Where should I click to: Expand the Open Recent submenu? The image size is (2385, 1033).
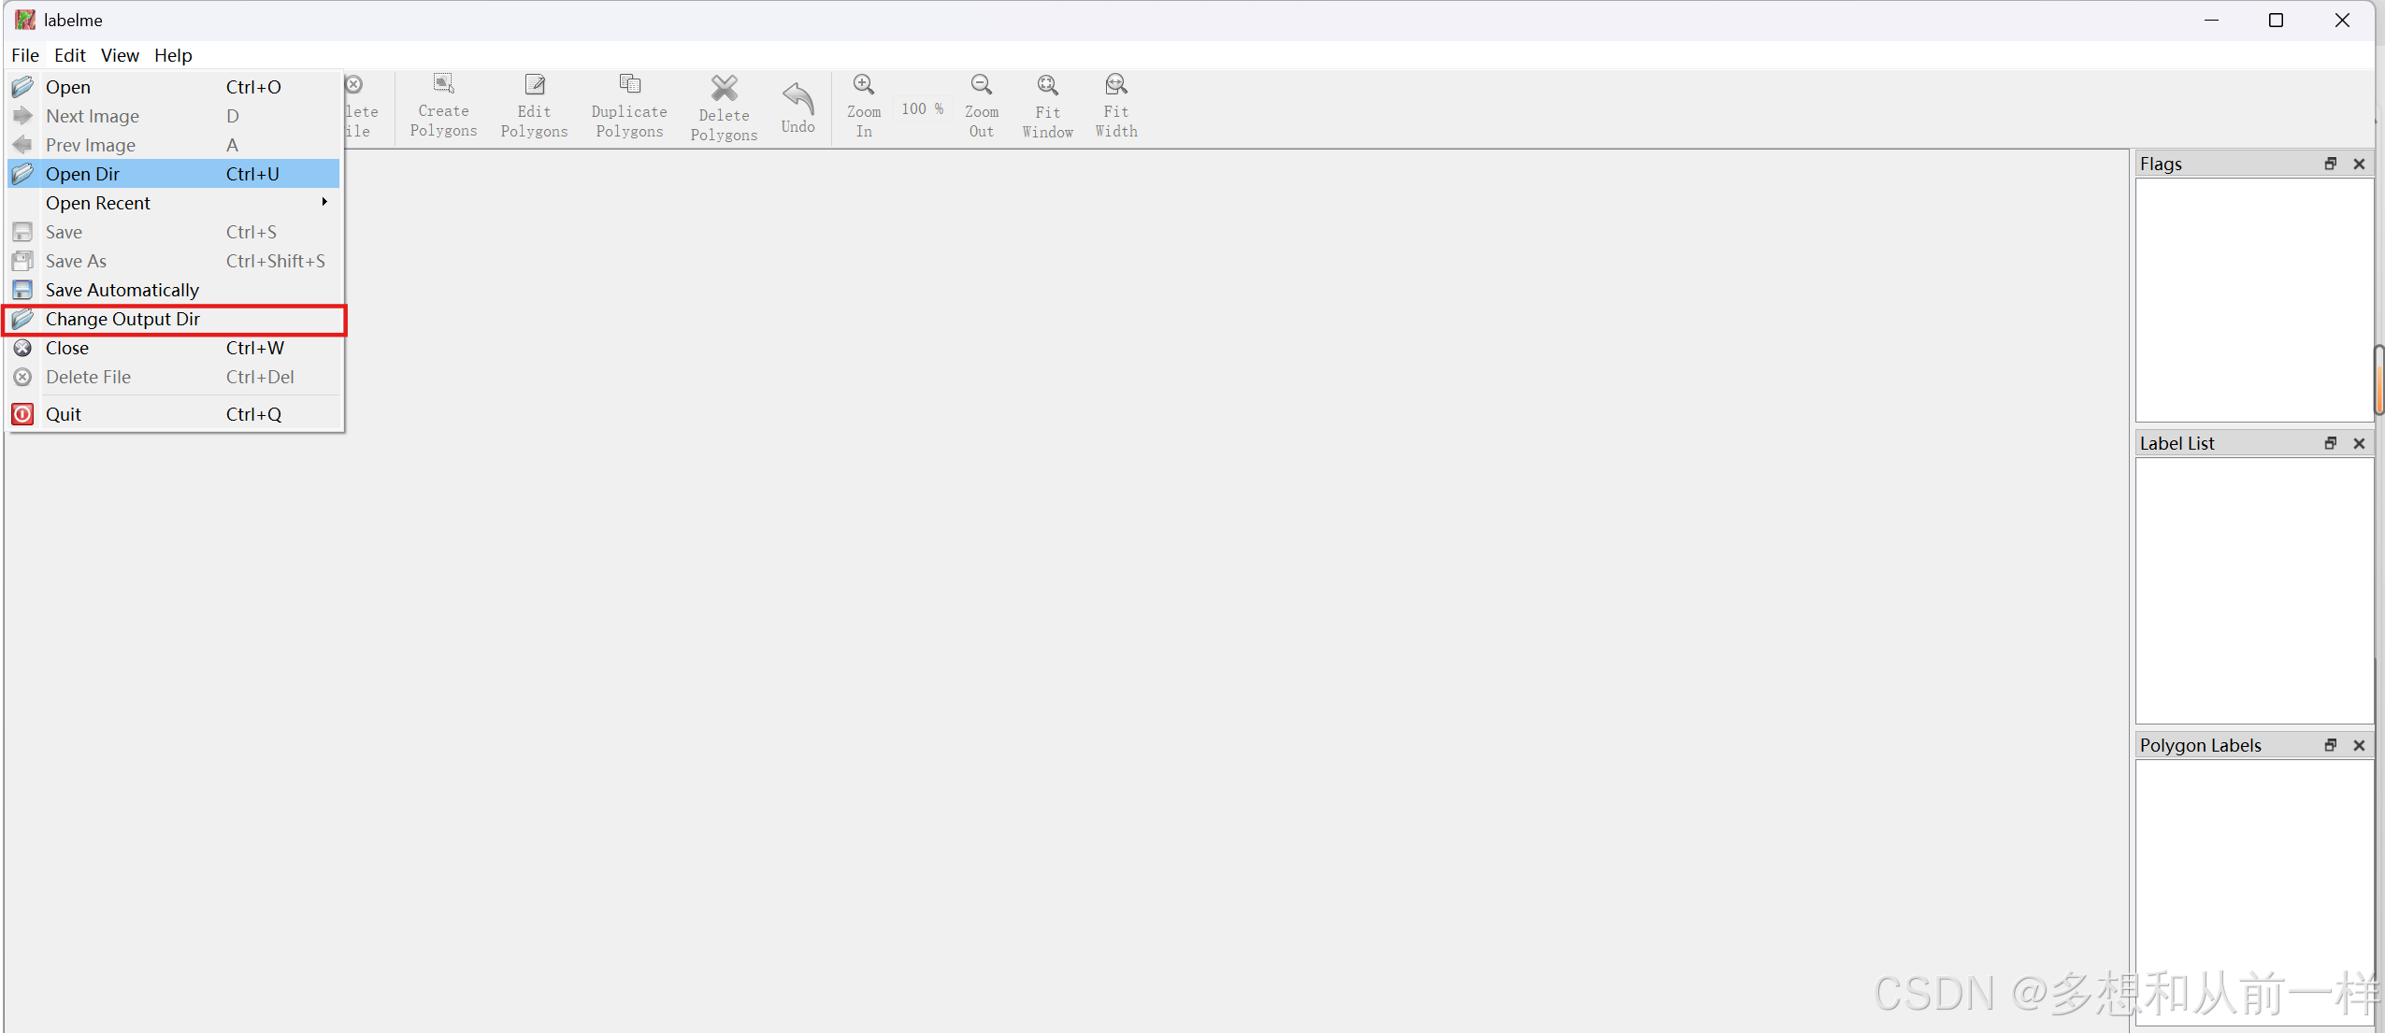click(98, 203)
